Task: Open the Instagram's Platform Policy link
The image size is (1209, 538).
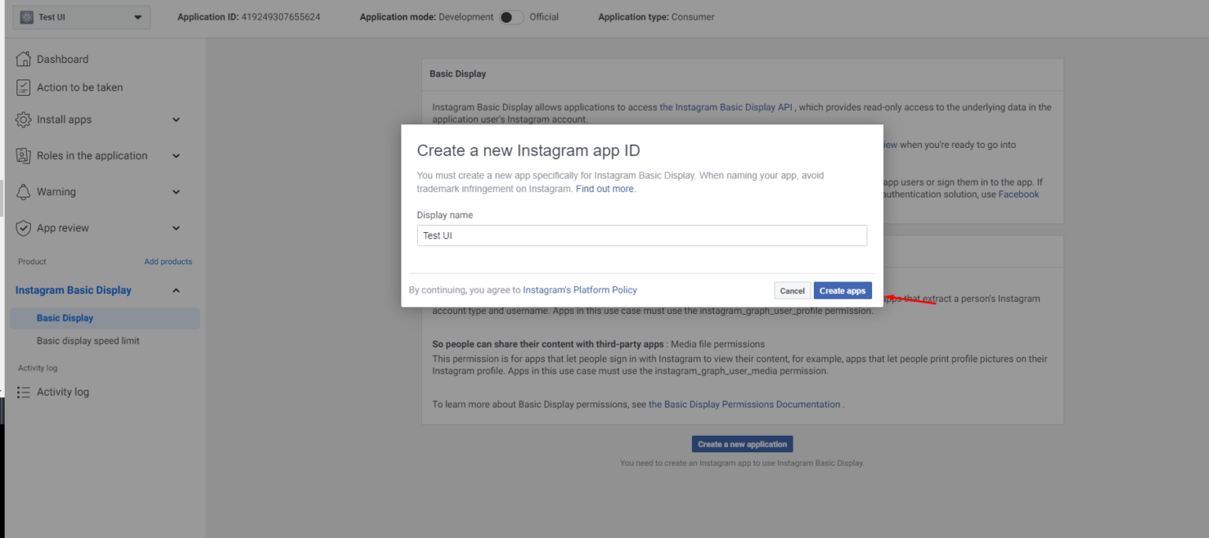Action: [x=580, y=289]
